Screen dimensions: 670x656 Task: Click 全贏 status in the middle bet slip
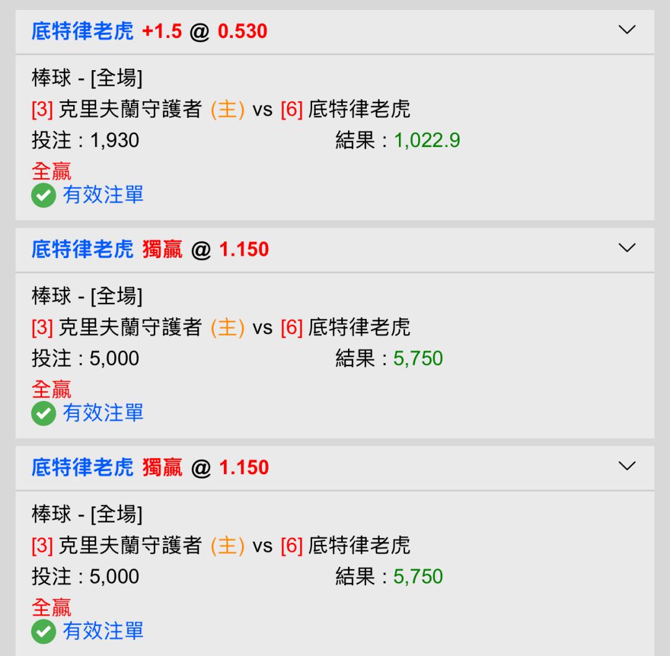click(51, 389)
